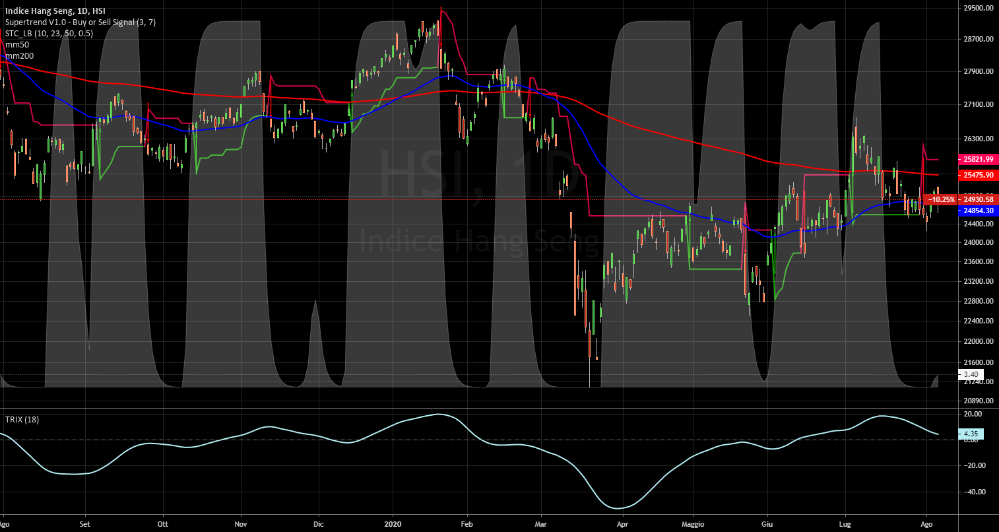Image resolution: width=999 pixels, height=532 pixels.
Task: Click the 22000.00 price axis label
Action: 979,342
